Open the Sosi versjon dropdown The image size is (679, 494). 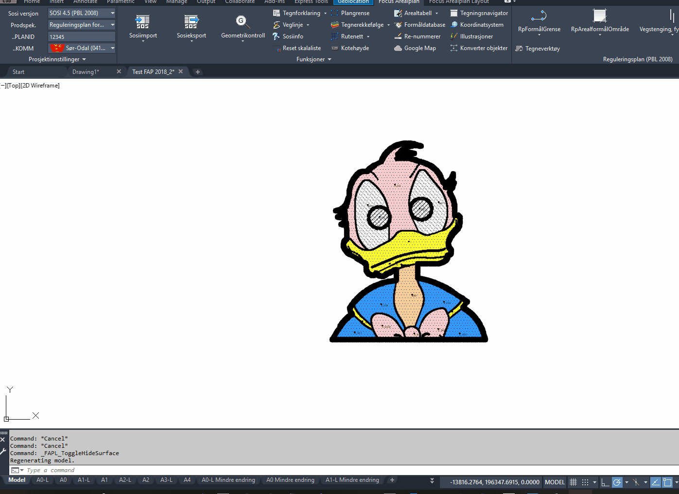[x=112, y=13]
